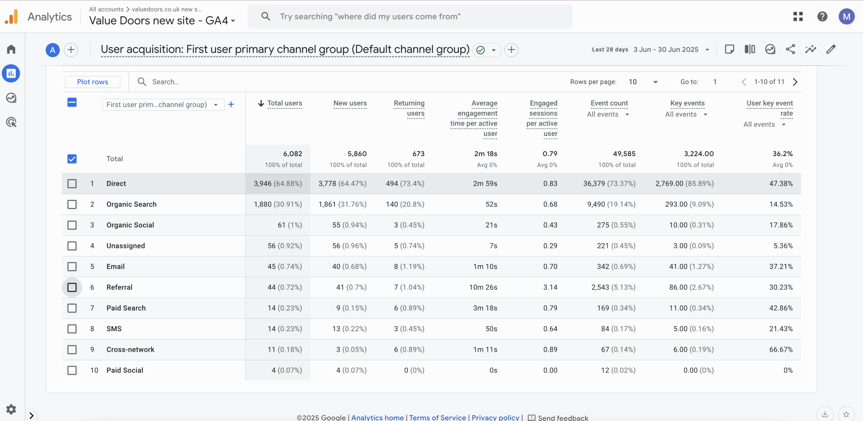Open the Rows per page dropdown

[643, 82]
